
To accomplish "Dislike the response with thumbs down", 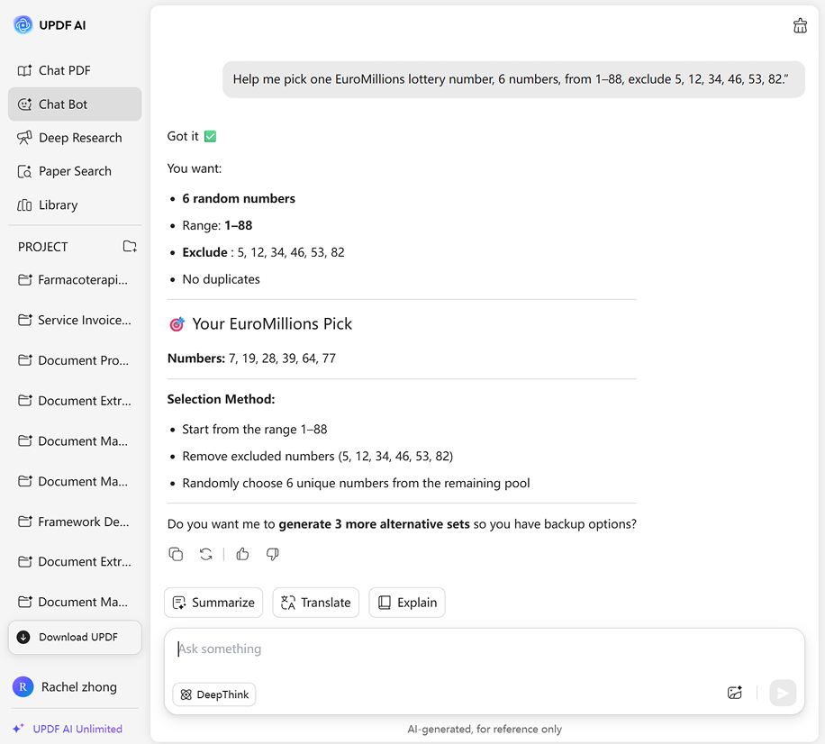I will [x=272, y=554].
